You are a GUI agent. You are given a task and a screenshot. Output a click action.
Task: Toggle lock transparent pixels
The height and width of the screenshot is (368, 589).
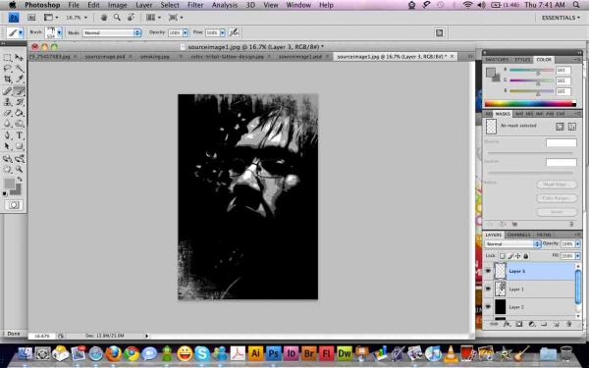tap(503, 256)
